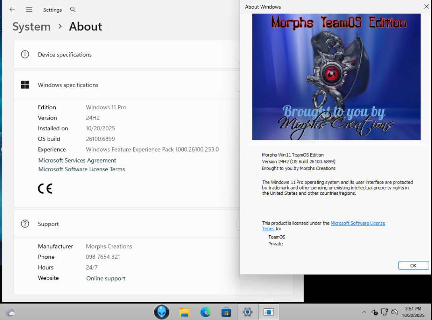Open Microsoft Store from the taskbar
The height and width of the screenshot is (320, 432).
pos(226,312)
